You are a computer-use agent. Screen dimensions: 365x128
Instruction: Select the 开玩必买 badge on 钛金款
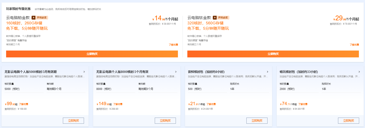[221, 18]
